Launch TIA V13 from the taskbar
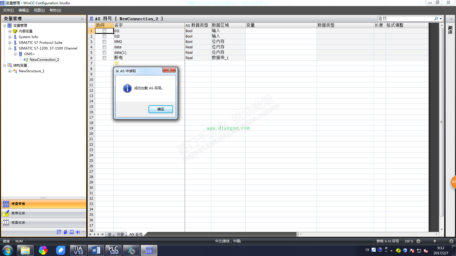 point(78,250)
